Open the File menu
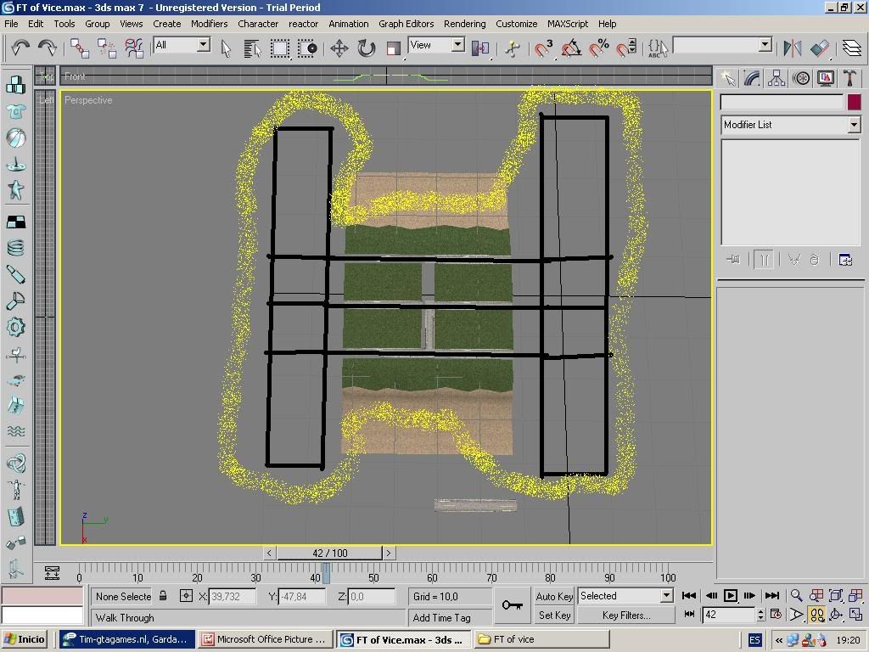The width and height of the screenshot is (869, 652). click(x=11, y=24)
